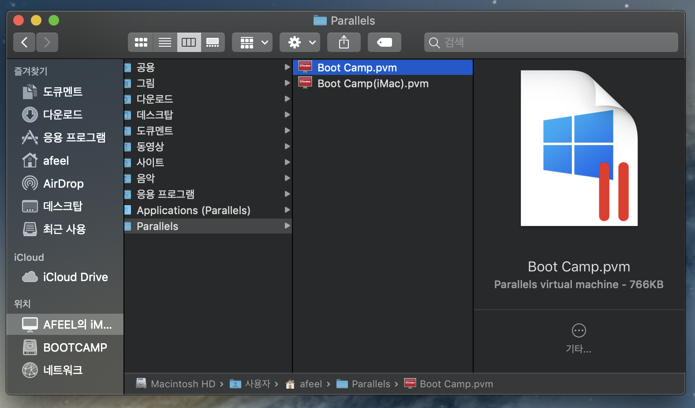Expand the 음악 folder arrow
695x408 pixels.
click(287, 178)
